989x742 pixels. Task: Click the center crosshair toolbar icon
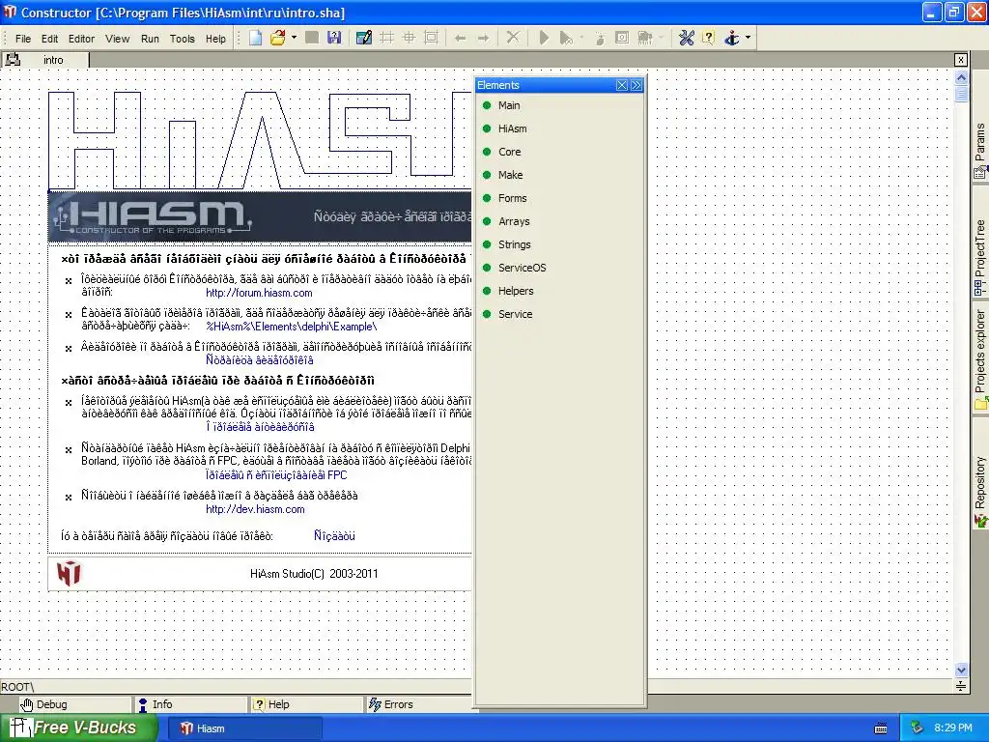pos(409,38)
